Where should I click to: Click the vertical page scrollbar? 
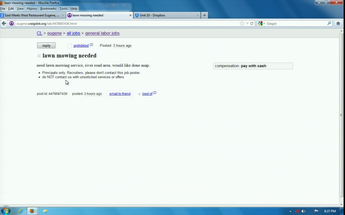341,115
